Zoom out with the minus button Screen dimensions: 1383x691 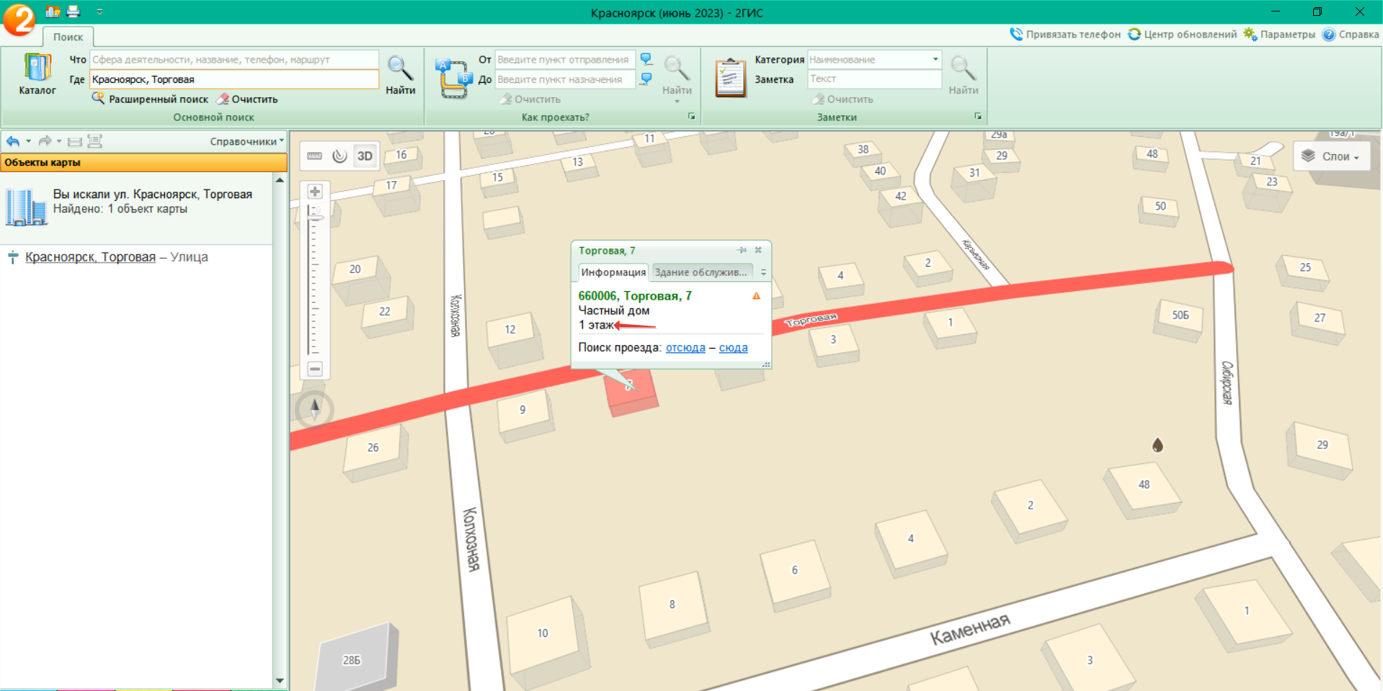click(315, 369)
